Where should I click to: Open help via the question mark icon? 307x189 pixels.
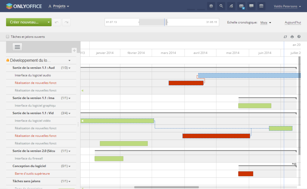point(299,37)
